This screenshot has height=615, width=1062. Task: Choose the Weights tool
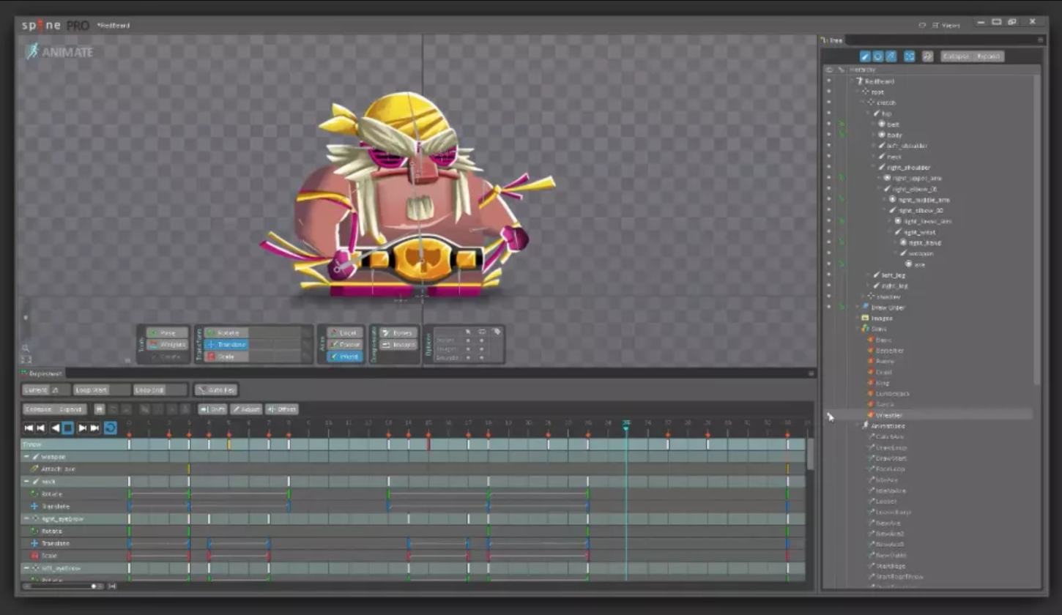(x=167, y=345)
